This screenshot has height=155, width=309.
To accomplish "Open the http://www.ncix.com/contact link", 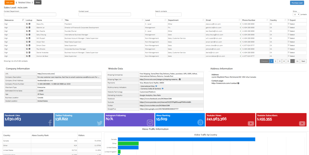I will 224,83.
